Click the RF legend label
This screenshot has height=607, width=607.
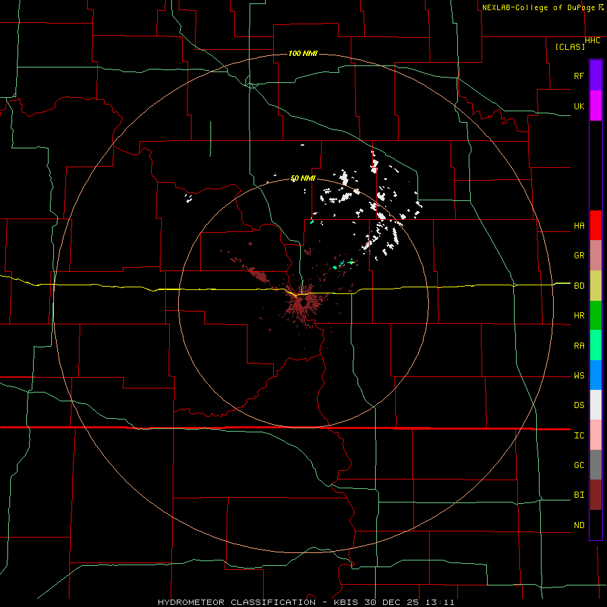coord(579,76)
